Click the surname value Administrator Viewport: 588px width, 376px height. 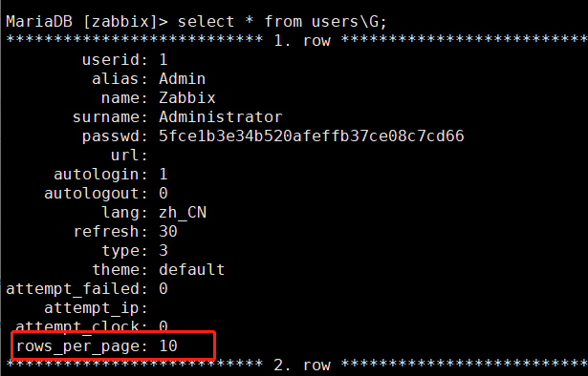(221, 117)
